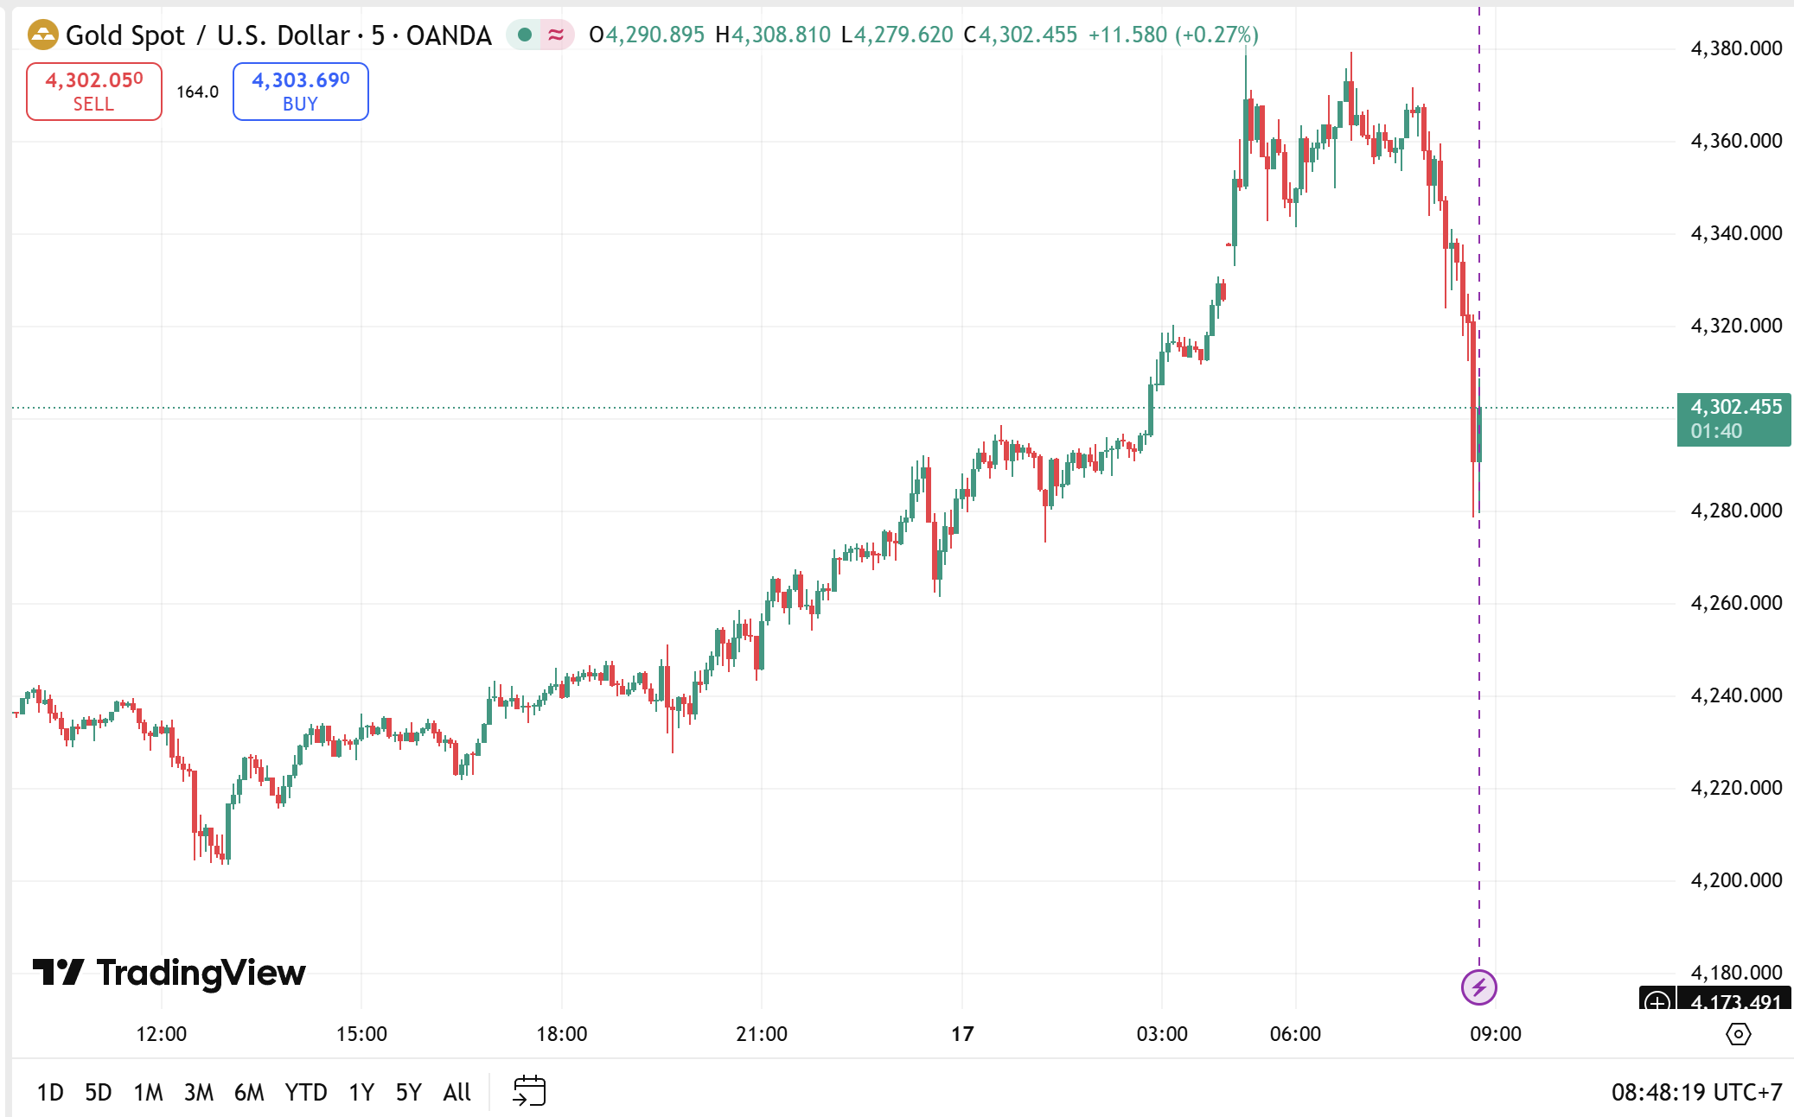Open the UTC+7 timezone menu

(x=1696, y=1093)
